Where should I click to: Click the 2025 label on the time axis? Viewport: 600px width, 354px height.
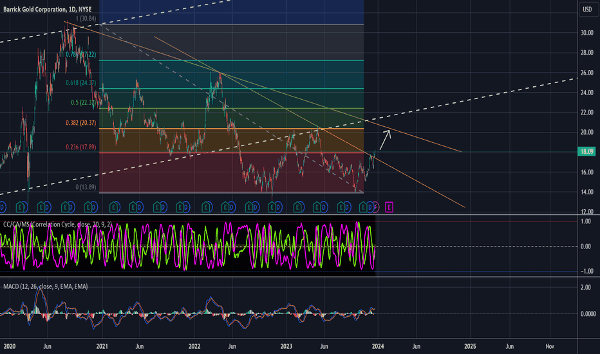pos(471,346)
